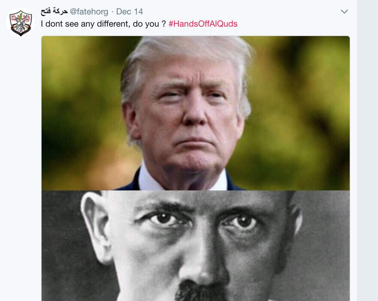Click empty tweet area below the avatar
Image resolution: width=378 pixels, height=301 pixels.
(x=20, y=169)
